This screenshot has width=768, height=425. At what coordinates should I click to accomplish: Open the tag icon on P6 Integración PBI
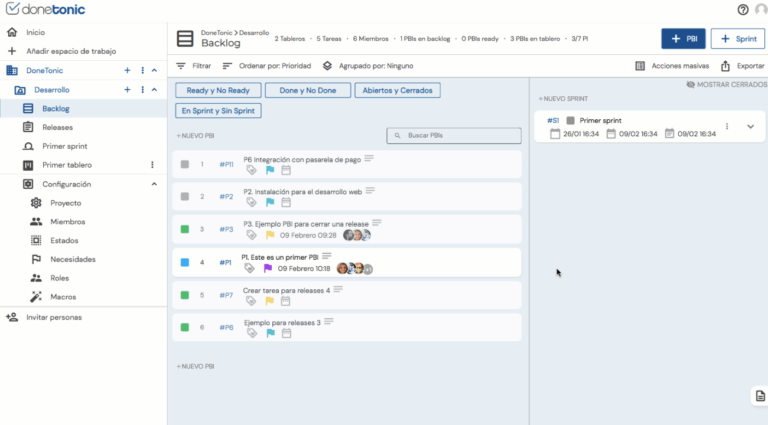click(x=252, y=170)
